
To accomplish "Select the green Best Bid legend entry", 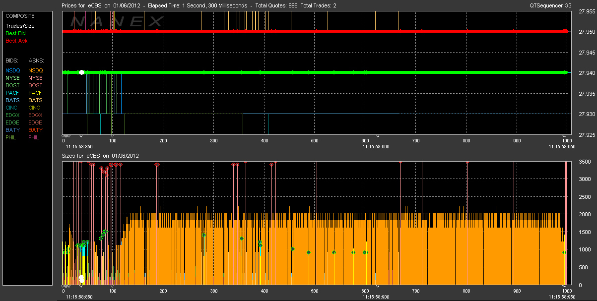I will click(16, 33).
